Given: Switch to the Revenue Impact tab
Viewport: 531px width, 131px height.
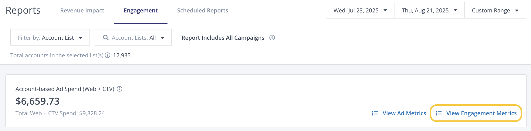Looking at the screenshot, I should tap(82, 11).
